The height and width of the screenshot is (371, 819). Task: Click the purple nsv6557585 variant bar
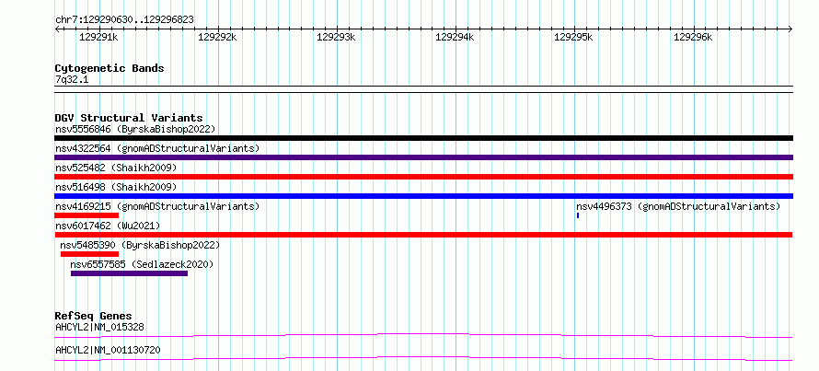click(129, 273)
